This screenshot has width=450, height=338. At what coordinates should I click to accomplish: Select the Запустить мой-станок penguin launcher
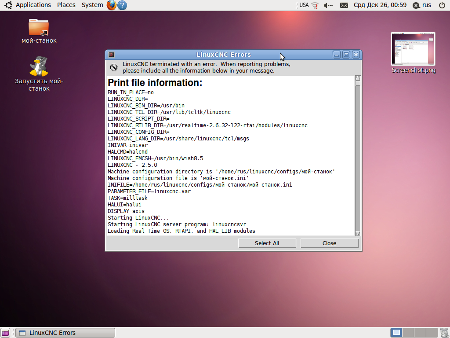tap(39, 73)
